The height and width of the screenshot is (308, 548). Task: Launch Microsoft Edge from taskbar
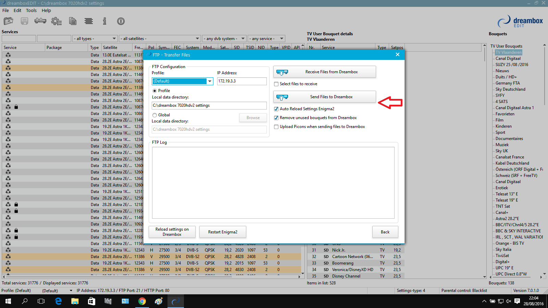pos(58,301)
